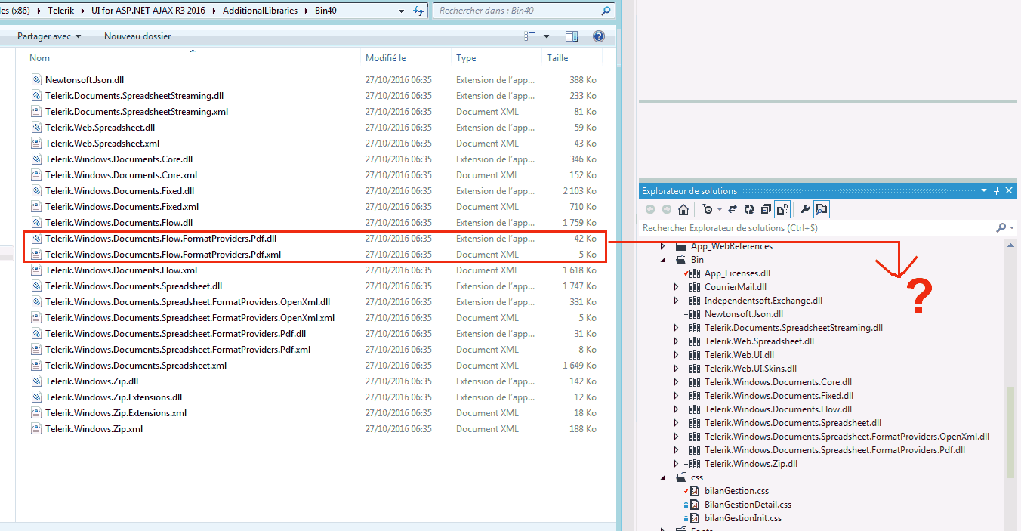Toggle Show All Files in Solution Explorer
Screen dimensions: 1021x531
tap(782, 209)
